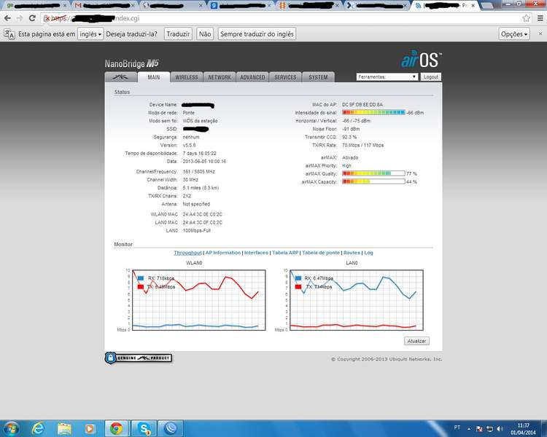Screen dimensions: 547x437
Task: Open the Tabela de ponte link
Action: pyautogui.click(x=321, y=253)
